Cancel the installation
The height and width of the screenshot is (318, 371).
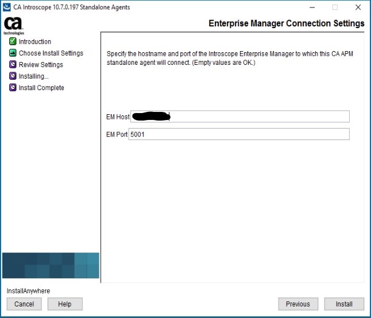24,304
